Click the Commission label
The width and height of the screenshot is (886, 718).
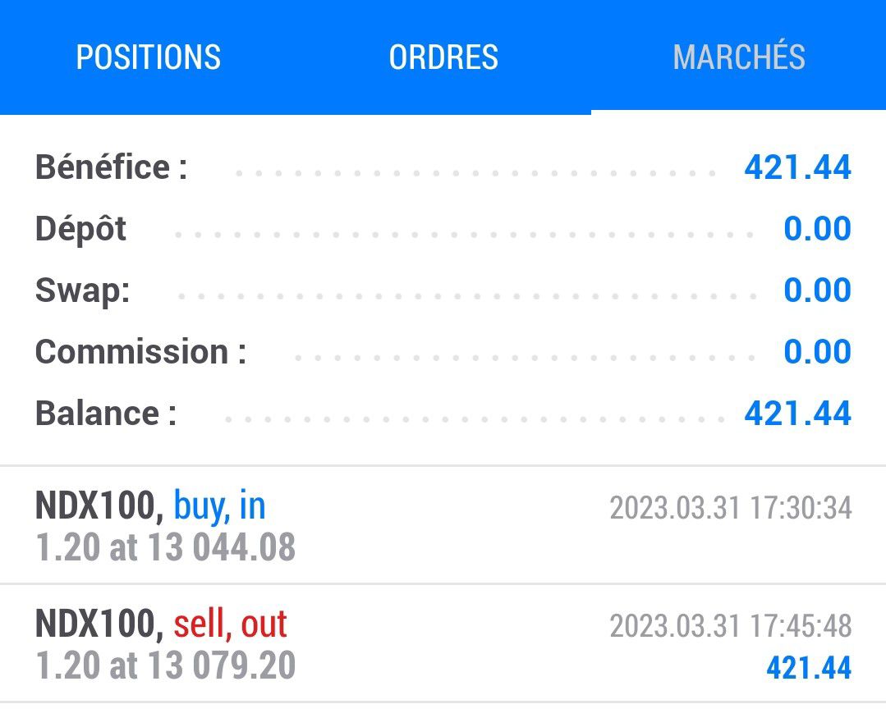tap(140, 352)
